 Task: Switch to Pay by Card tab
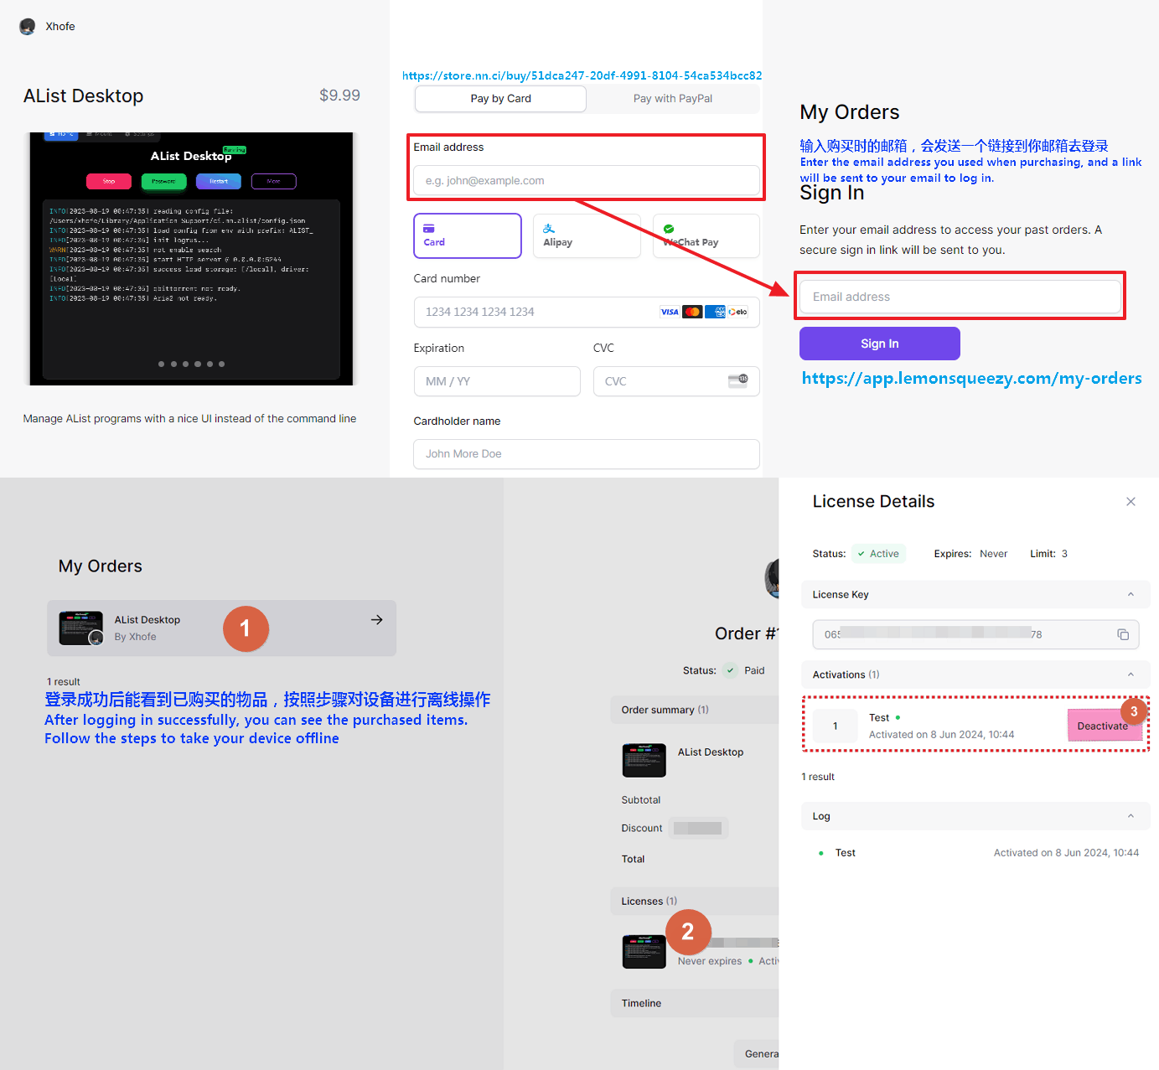500,99
